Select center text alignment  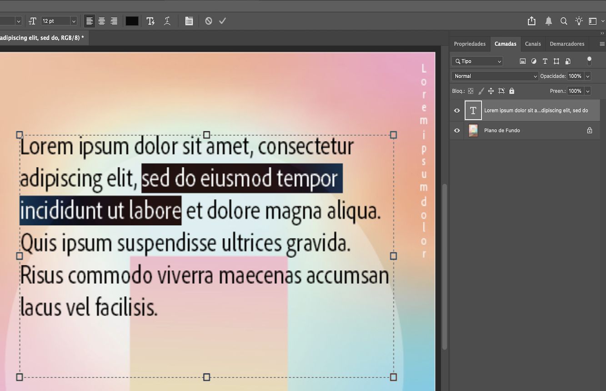(x=101, y=20)
